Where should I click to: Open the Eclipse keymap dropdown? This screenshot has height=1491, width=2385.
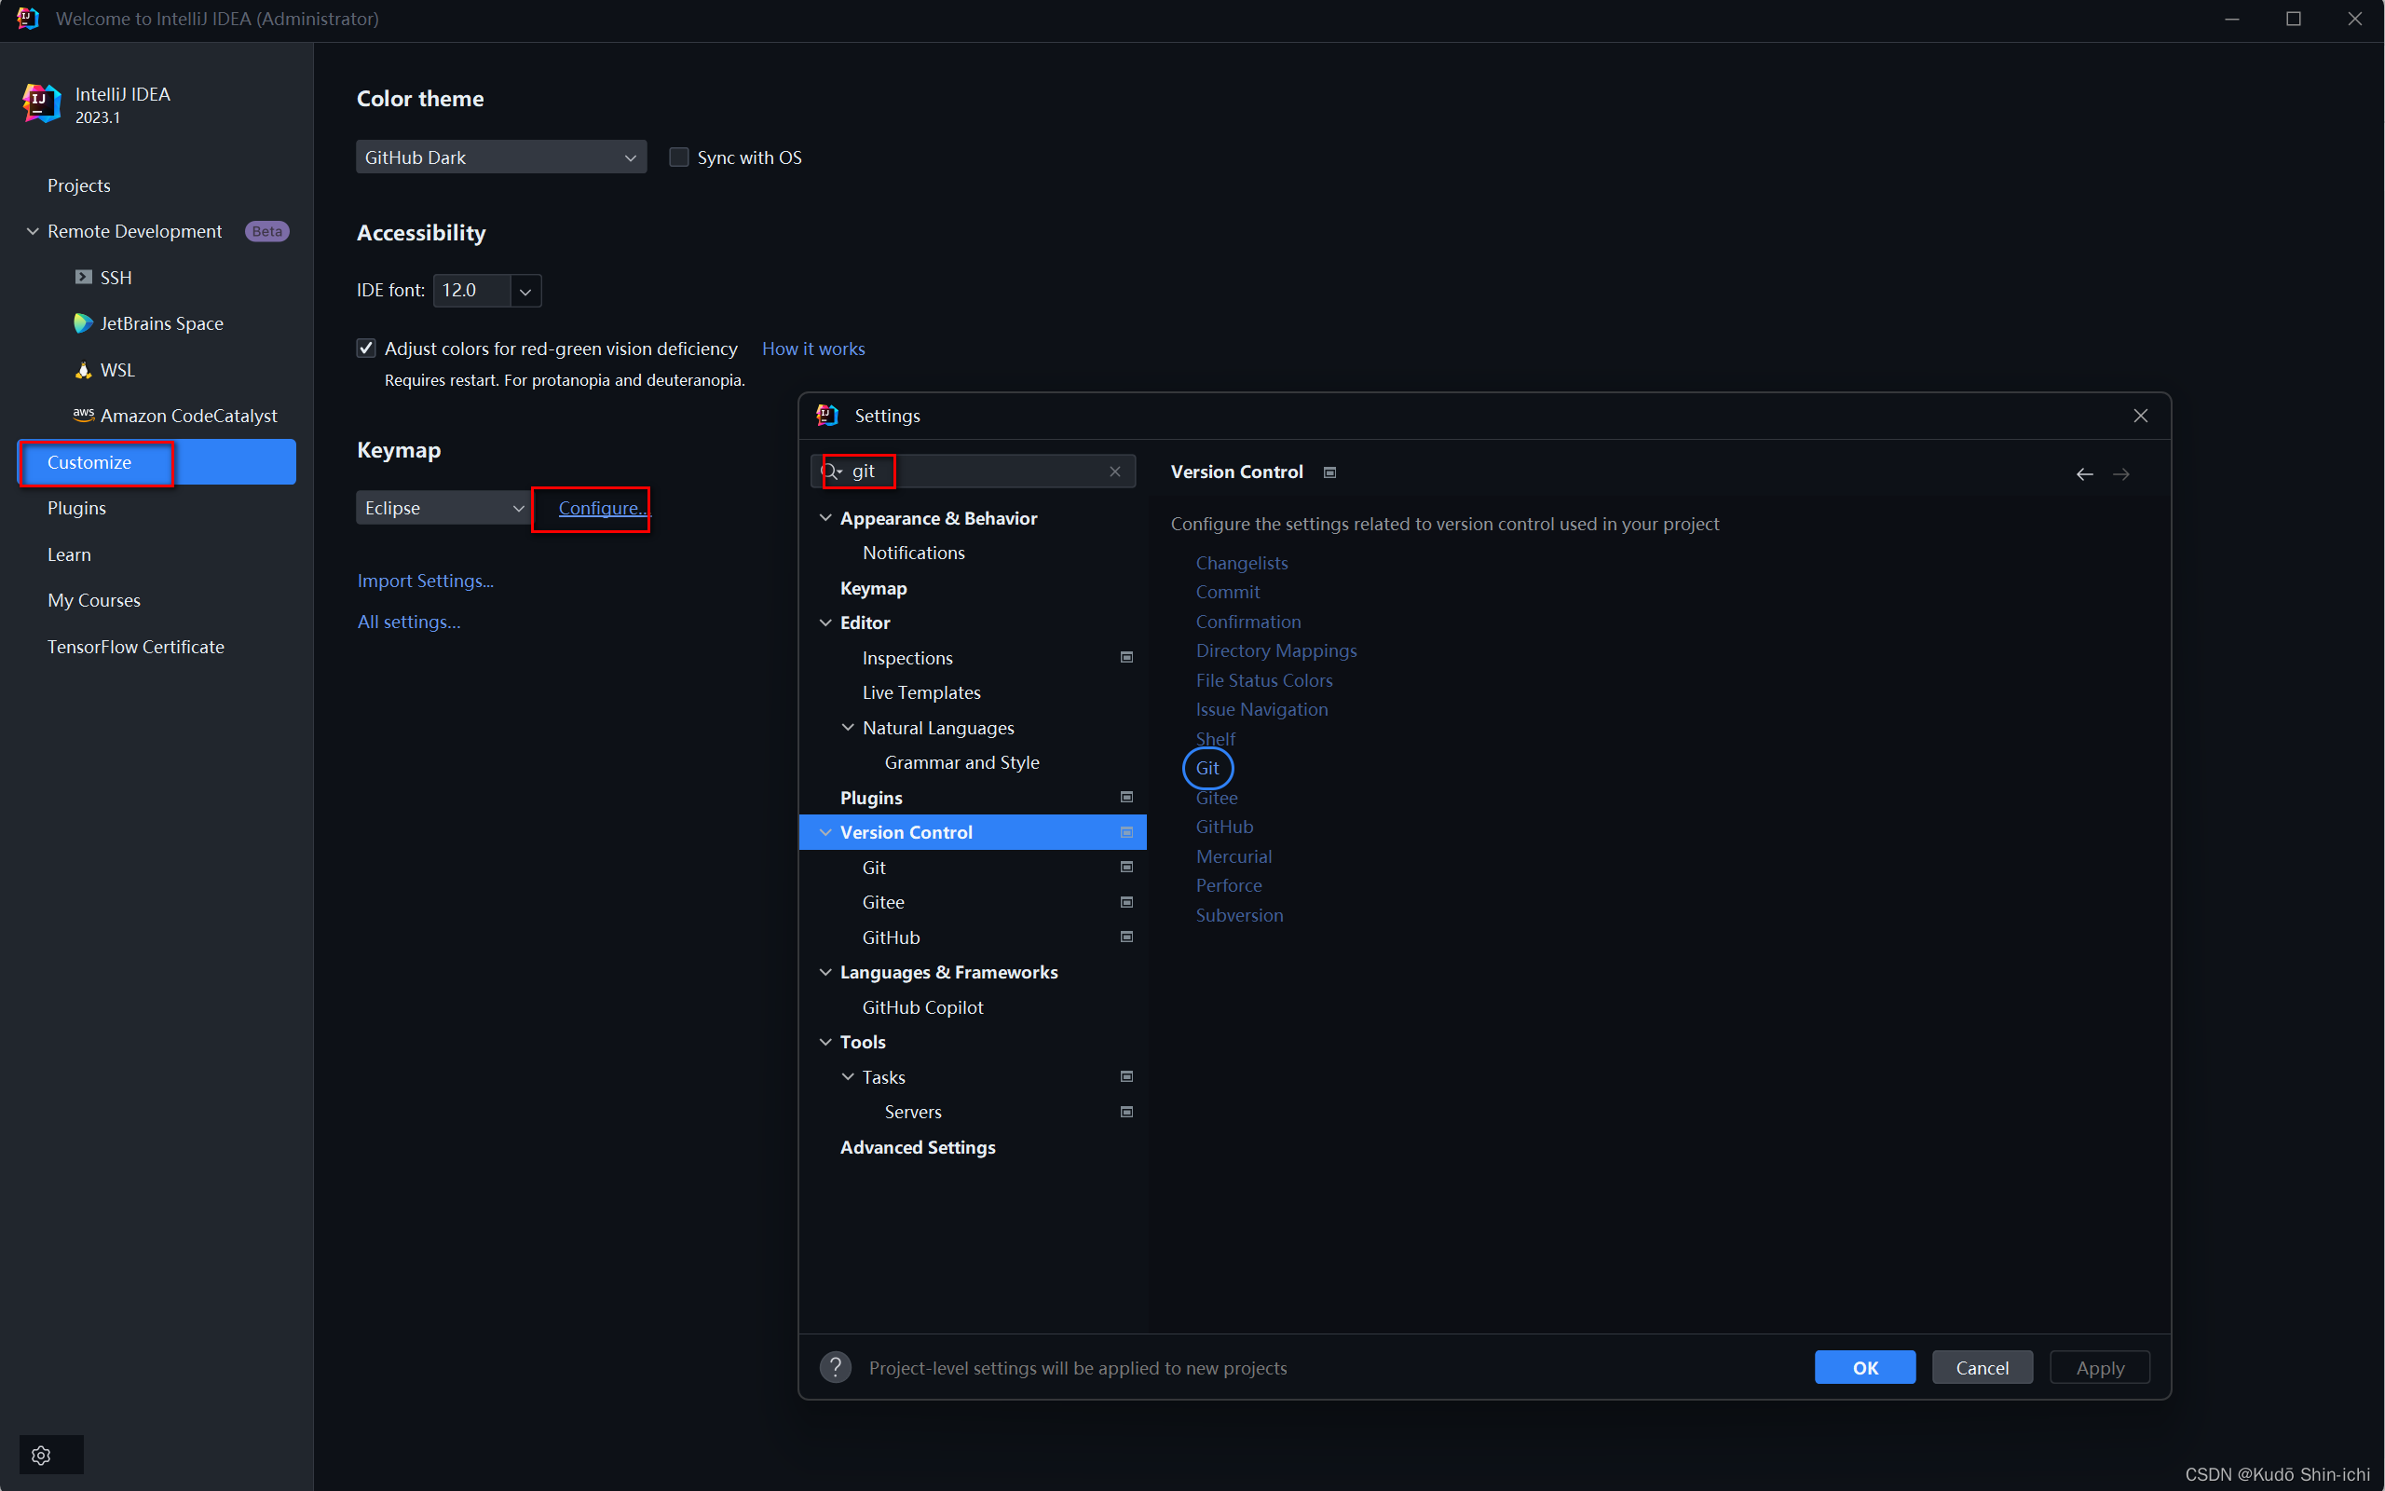[x=443, y=508]
